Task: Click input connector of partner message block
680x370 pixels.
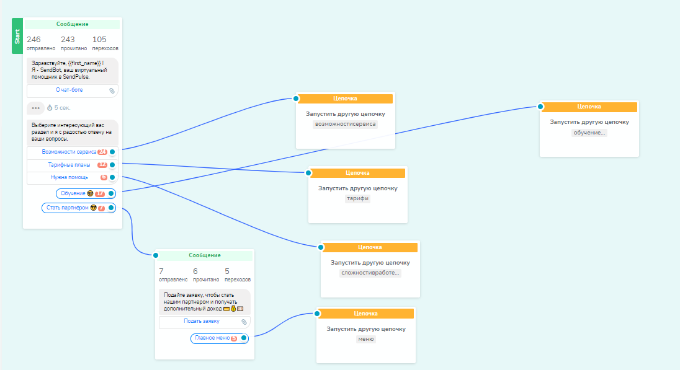Action: pyautogui.click(x=156, y=255)
